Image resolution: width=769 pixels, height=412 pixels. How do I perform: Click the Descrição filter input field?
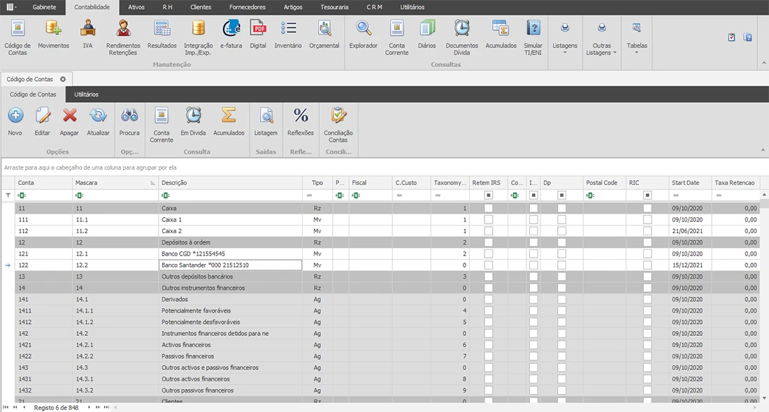234,196
